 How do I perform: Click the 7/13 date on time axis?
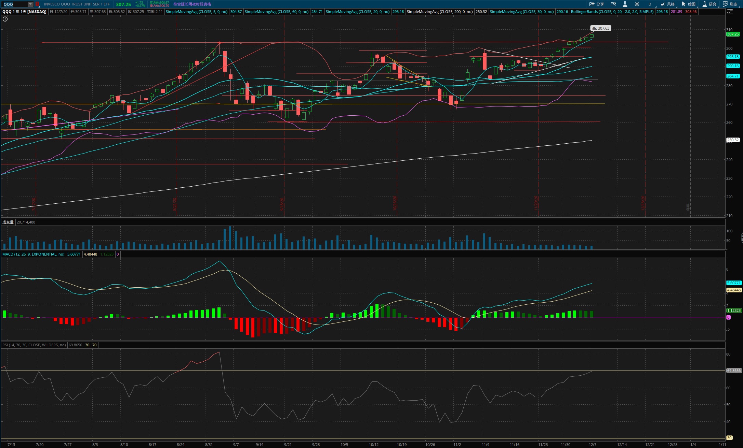coord(11,445)
